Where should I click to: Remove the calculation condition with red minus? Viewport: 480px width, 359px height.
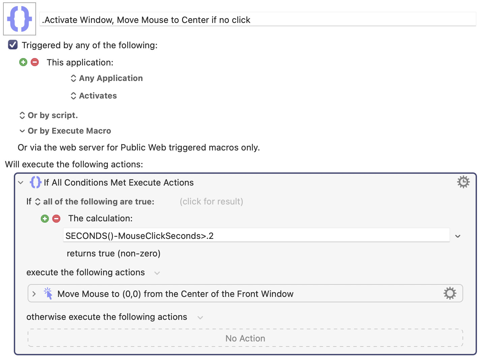click(x=56, y=219)
